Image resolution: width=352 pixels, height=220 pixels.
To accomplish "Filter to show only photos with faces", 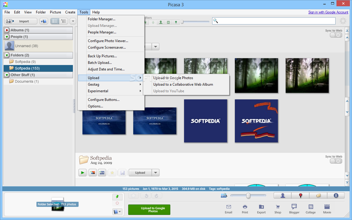I will click(161, 22).
